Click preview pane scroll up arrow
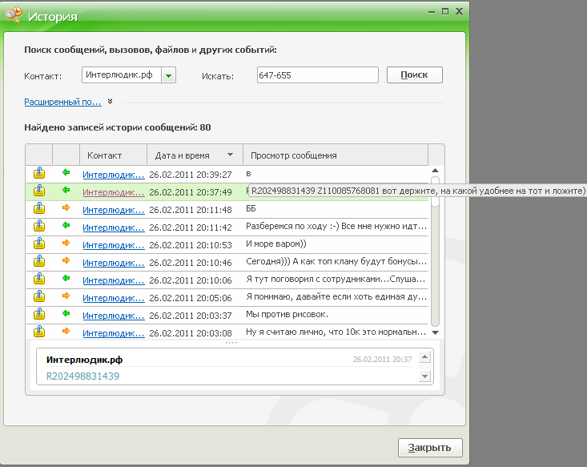The height and width of the screenshot is (467, 587). click(x=424, y=356)
